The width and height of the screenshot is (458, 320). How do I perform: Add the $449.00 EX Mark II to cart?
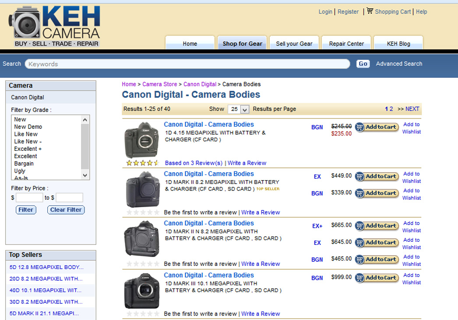(x=377, y=177)
